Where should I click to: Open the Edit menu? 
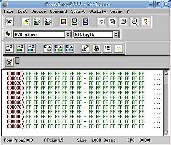[x=22, y=11]
